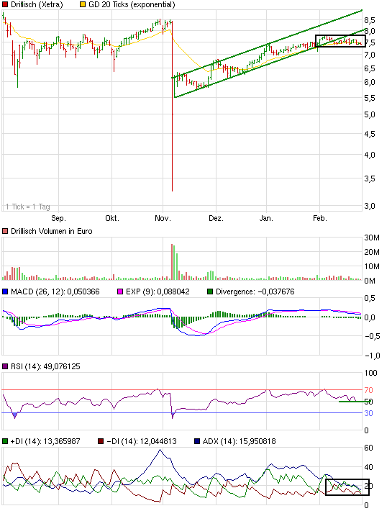
Task: Click the Divergence: -0,037676 text
Action: 255,291
